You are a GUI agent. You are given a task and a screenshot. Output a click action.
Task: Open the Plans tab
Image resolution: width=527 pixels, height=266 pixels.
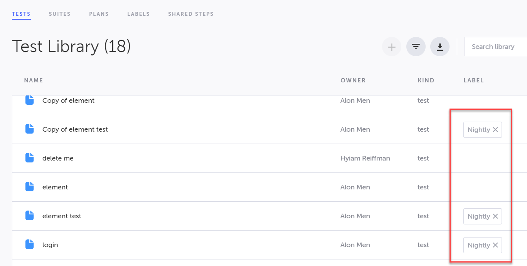(x=99, y=14)
